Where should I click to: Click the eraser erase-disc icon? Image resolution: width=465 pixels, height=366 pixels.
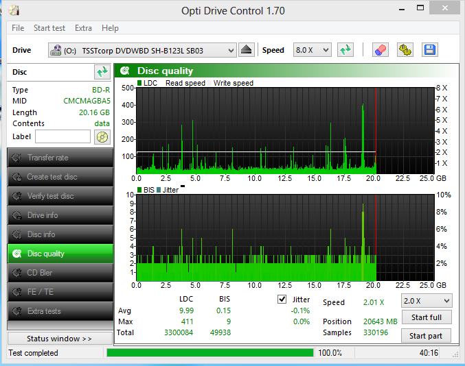point(381,50)
